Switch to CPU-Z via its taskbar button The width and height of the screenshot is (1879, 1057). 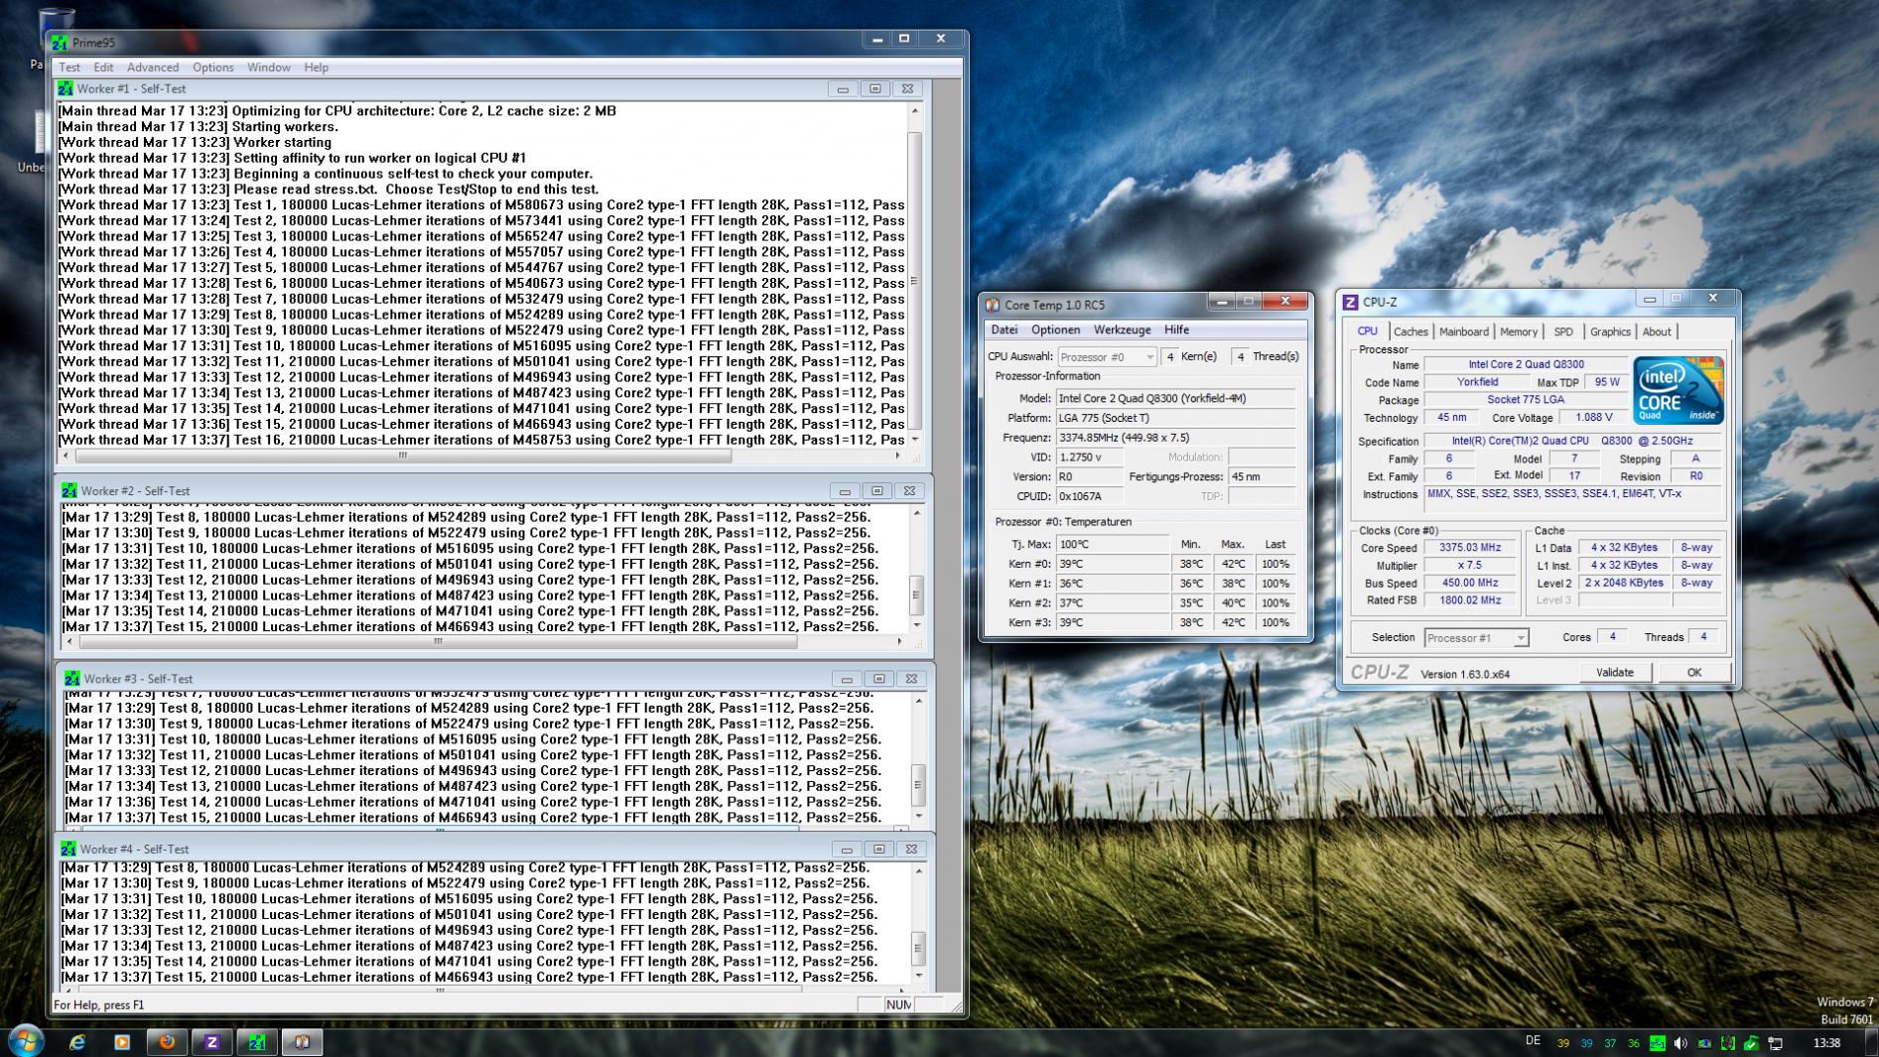[211, 1042]
